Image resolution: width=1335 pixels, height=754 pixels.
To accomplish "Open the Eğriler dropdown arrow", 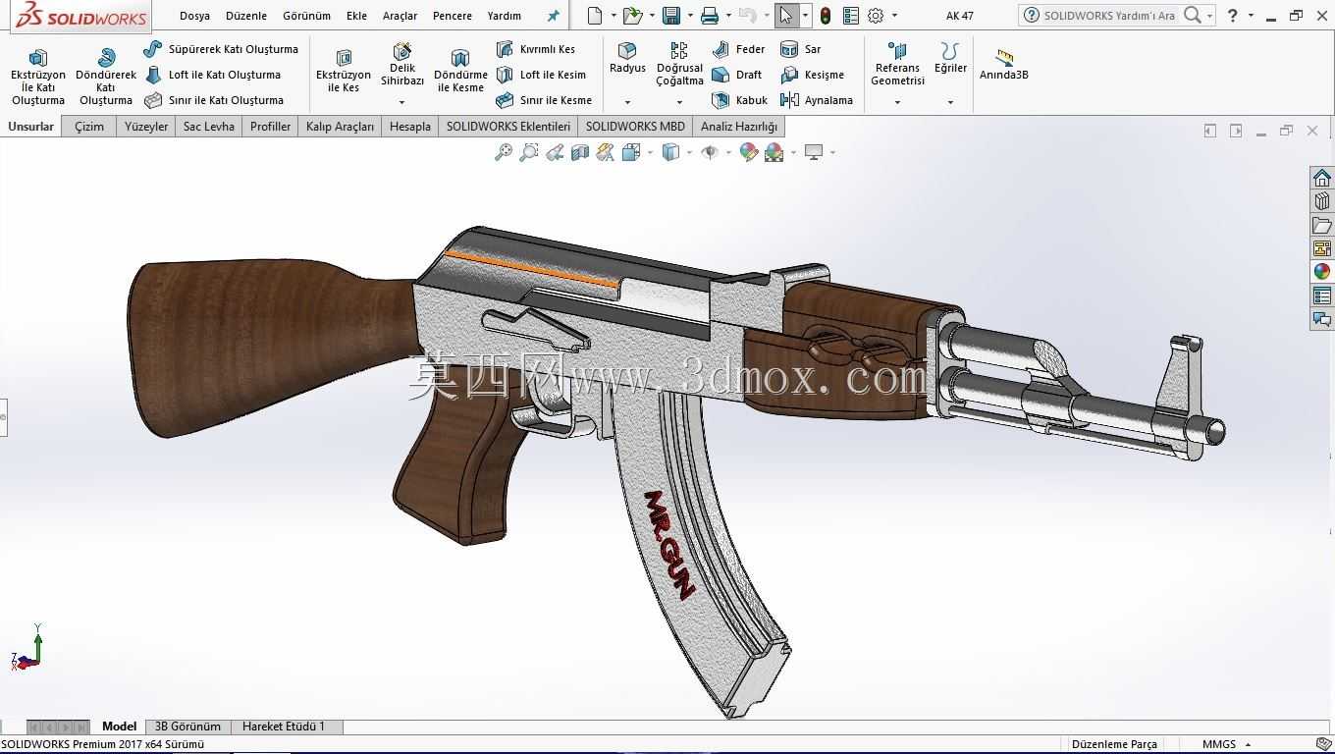I will [950, 102].
